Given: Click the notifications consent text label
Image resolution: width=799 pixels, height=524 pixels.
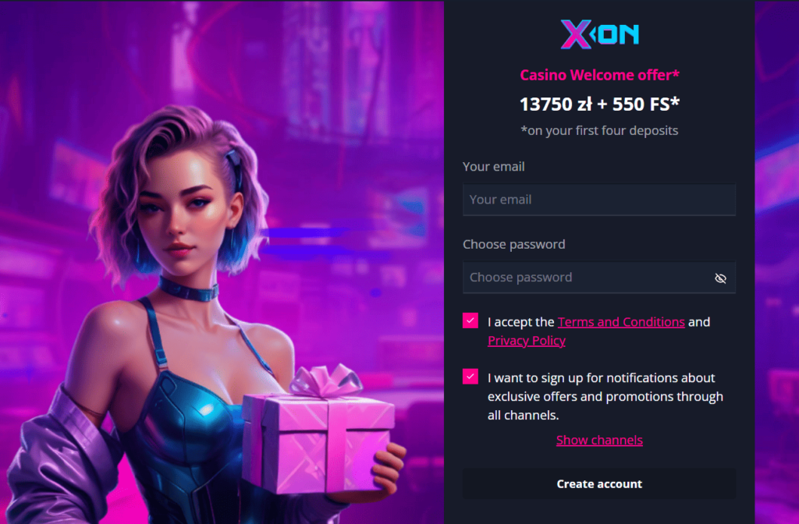Looking at the screenshot, I should [605, 396].
